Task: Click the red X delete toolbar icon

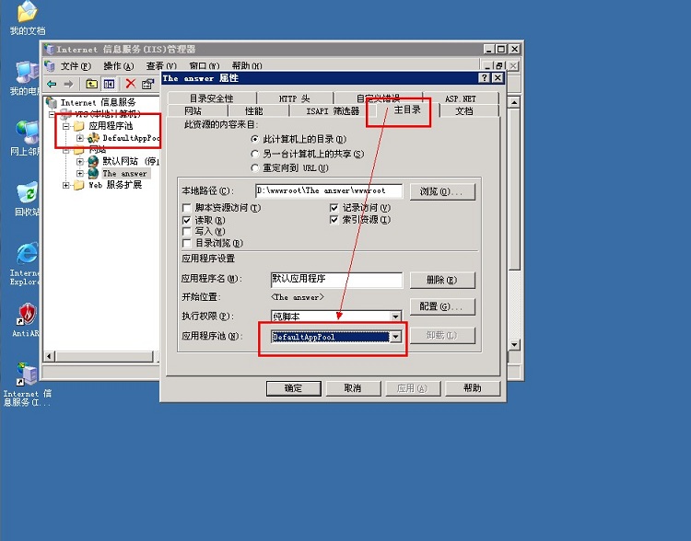Action: tap(131, 84)
